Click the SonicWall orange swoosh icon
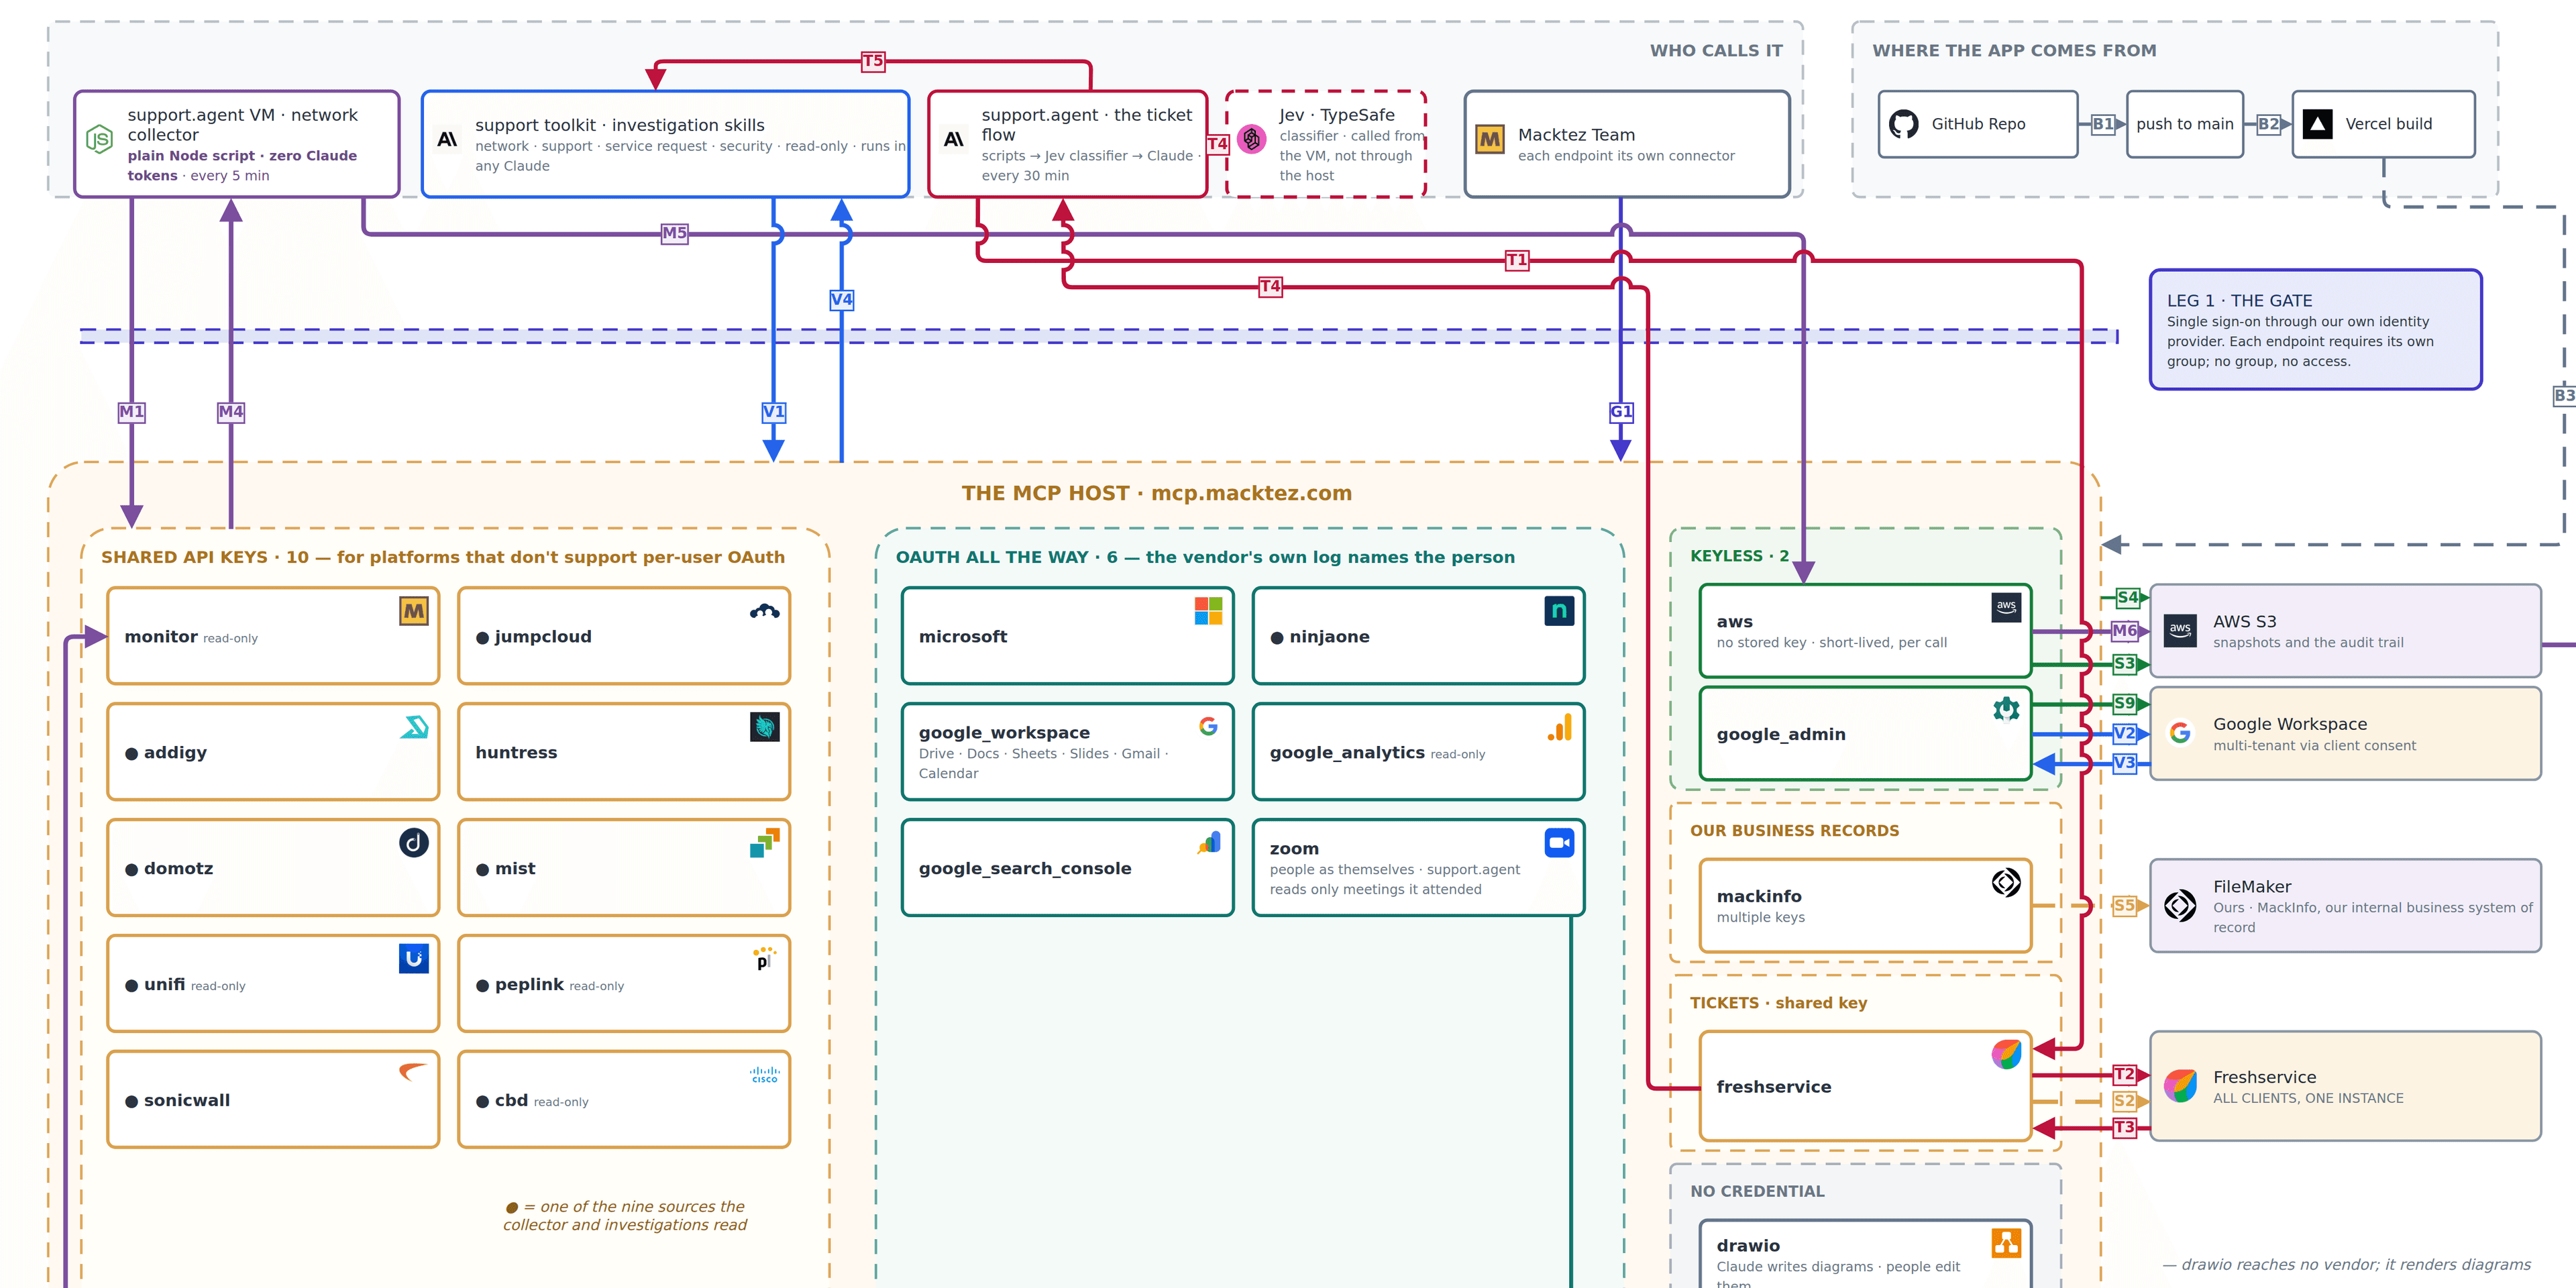 coord(414,1072)
